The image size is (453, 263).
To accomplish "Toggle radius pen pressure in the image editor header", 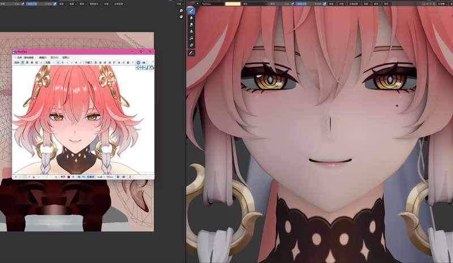I will pyautogui.click(x=23, y=4).
